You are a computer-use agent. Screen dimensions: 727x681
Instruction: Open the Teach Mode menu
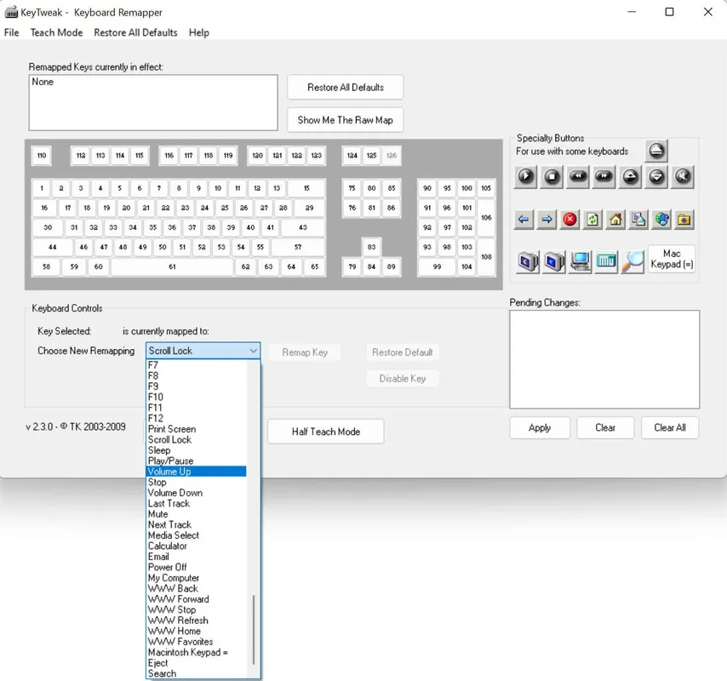[56, 32]
